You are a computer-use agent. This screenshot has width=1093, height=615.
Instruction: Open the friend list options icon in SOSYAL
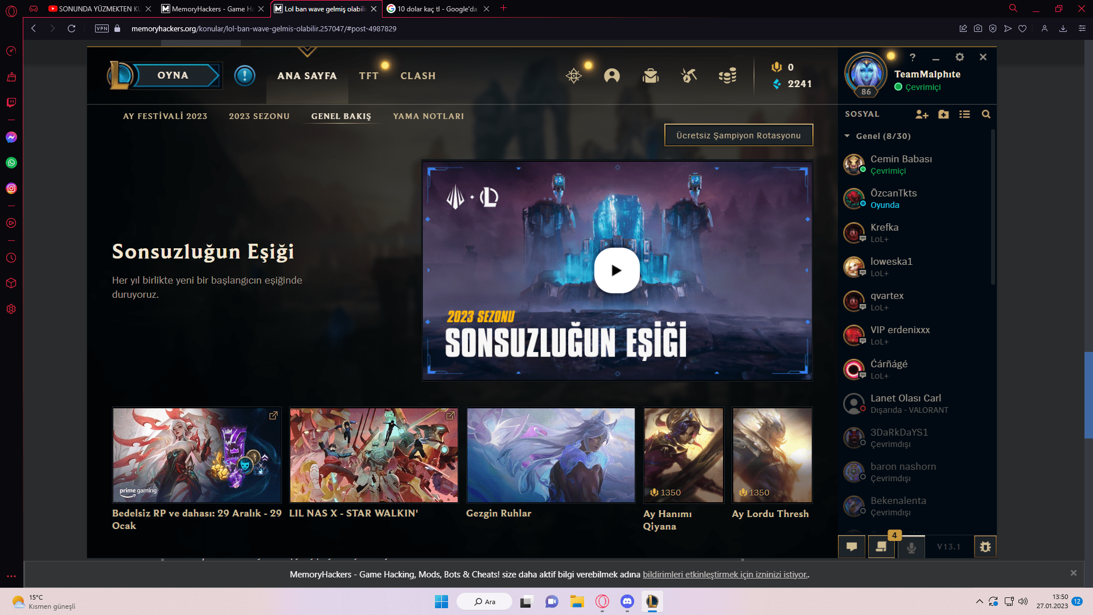pos(964,114)
